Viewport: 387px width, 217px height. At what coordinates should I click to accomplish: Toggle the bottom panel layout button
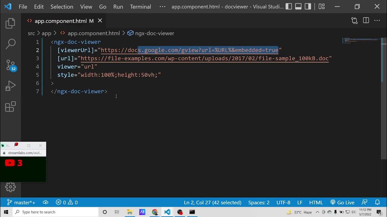click(x=298, y=6)
